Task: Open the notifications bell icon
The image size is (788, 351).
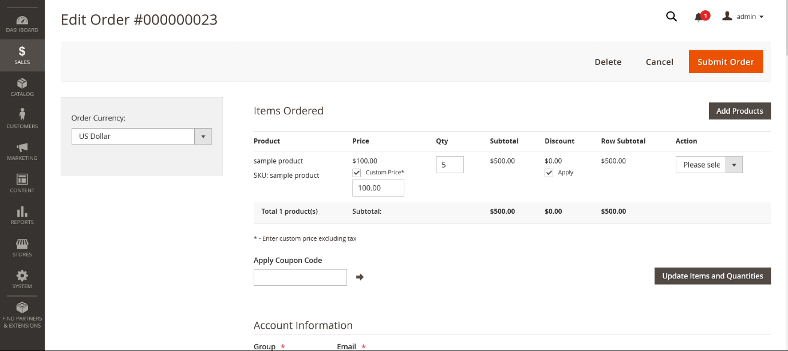Action: point(699,17)
